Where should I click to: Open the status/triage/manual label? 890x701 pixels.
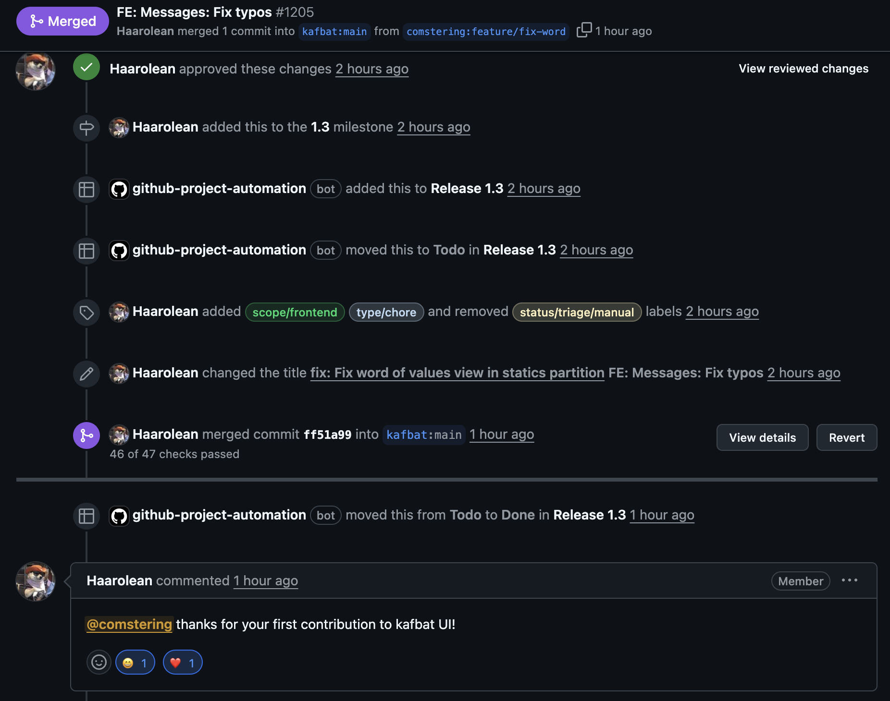point(577,312)
